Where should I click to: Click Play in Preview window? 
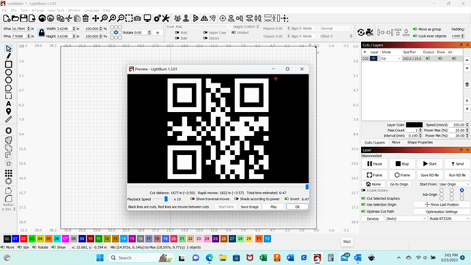[273, 207]
